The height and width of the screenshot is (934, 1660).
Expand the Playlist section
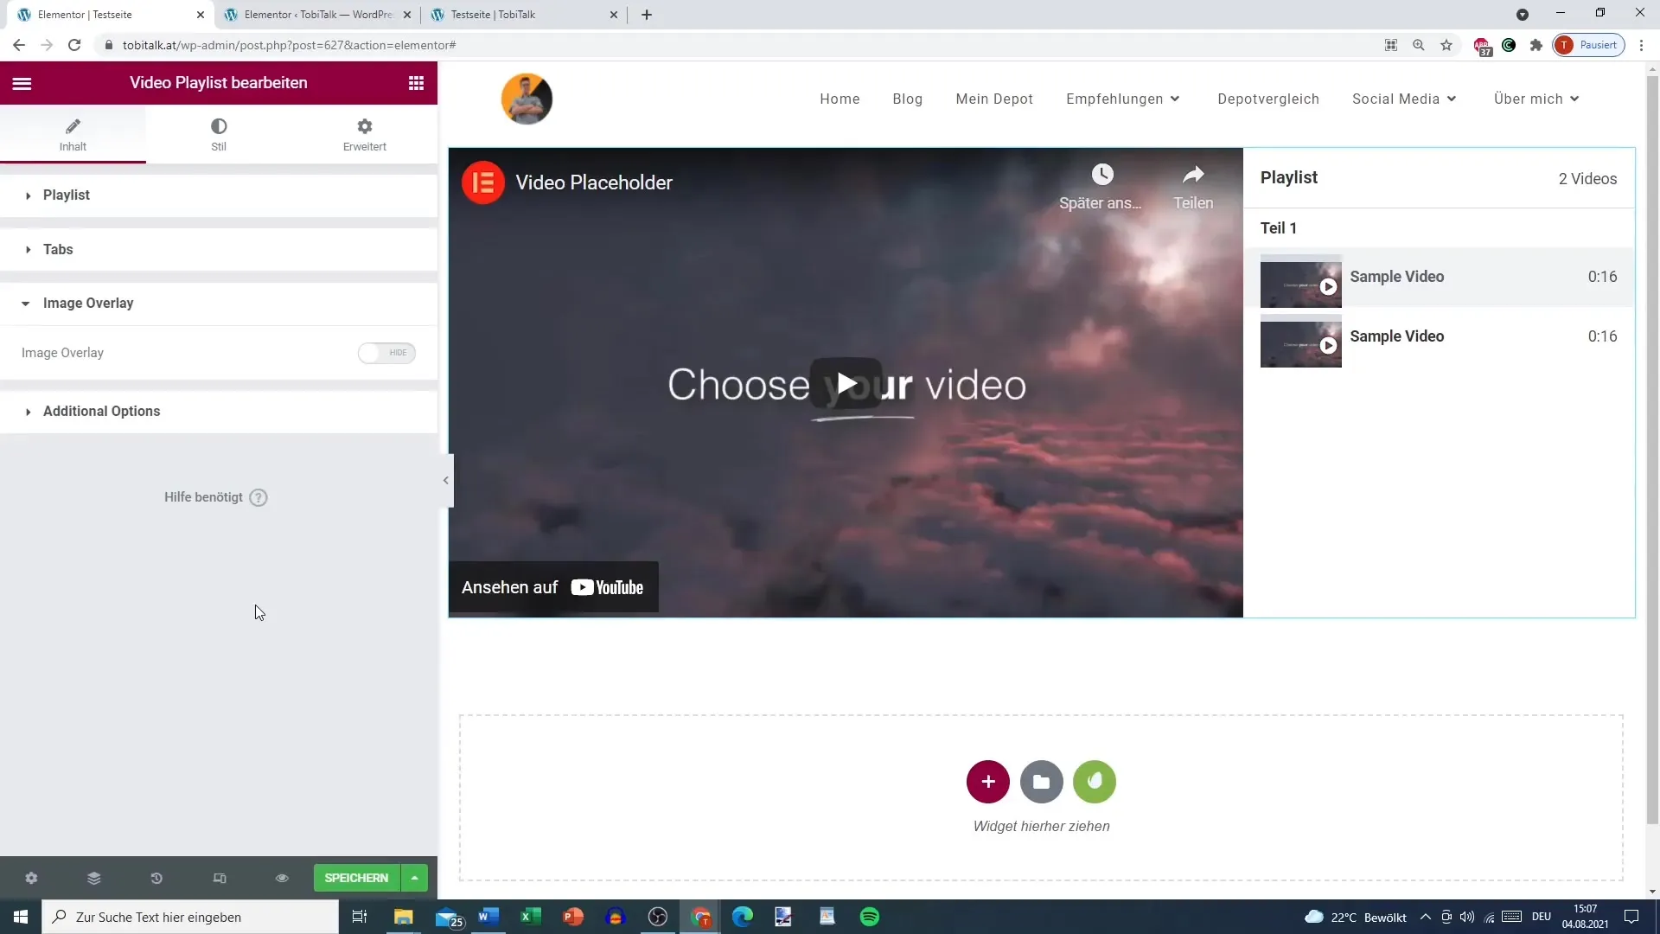point(65,194)
